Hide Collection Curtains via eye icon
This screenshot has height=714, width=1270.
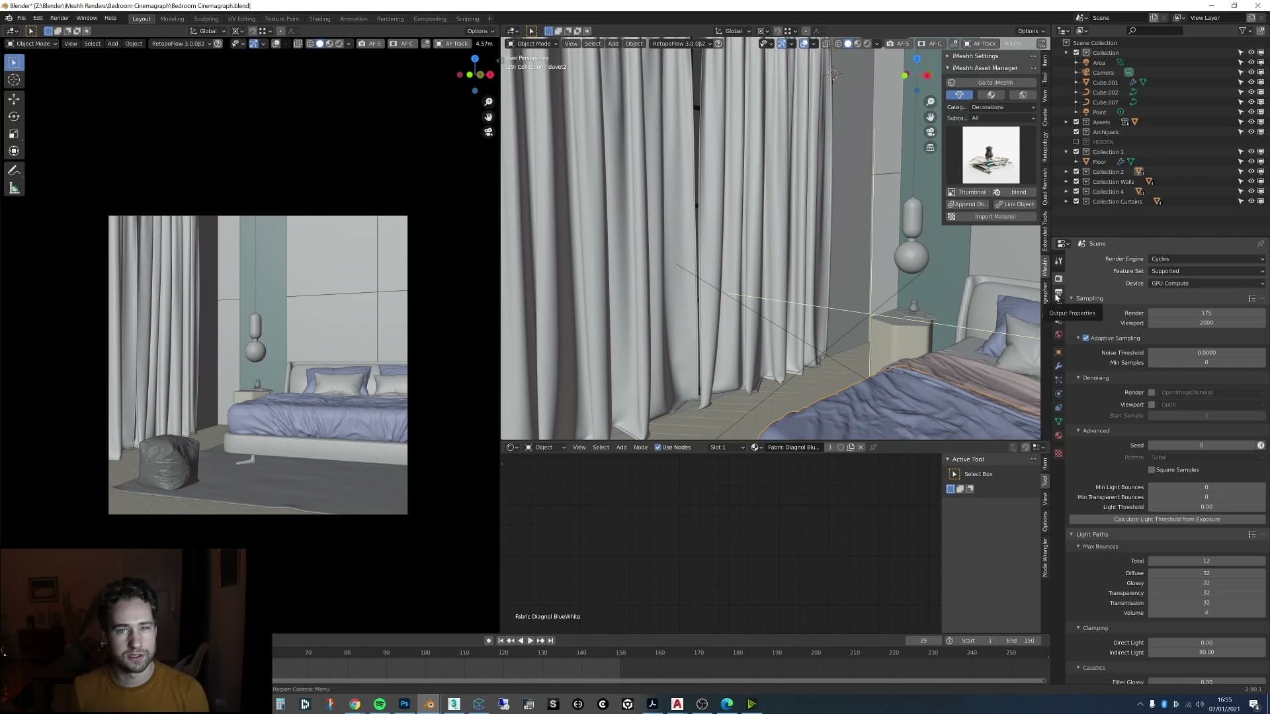[1251, 202]
